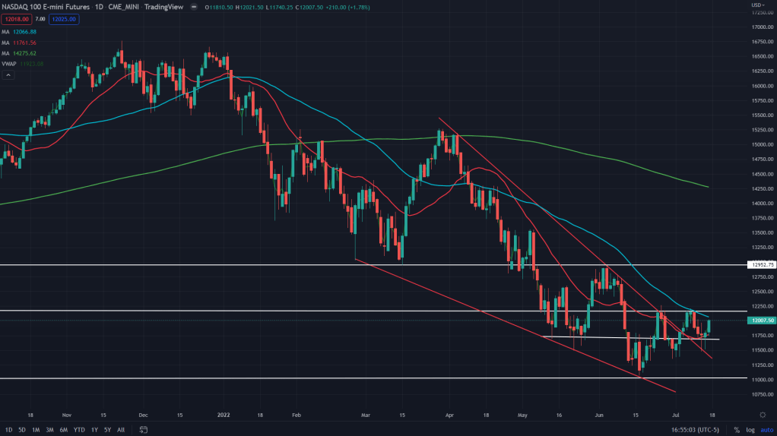Viewport: 777px width, 436px height.
Task: Toggle log scale mode
Action: pyautogui.click(x=750, y=430)
